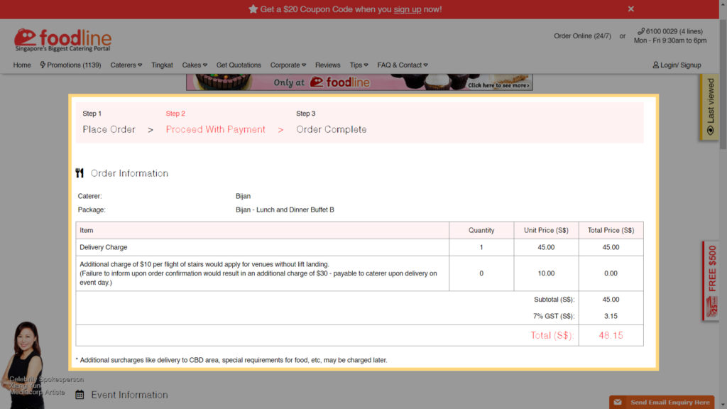Click the Login/ Signup user icon
Screen dimensions: 727x409
point(656,65)
